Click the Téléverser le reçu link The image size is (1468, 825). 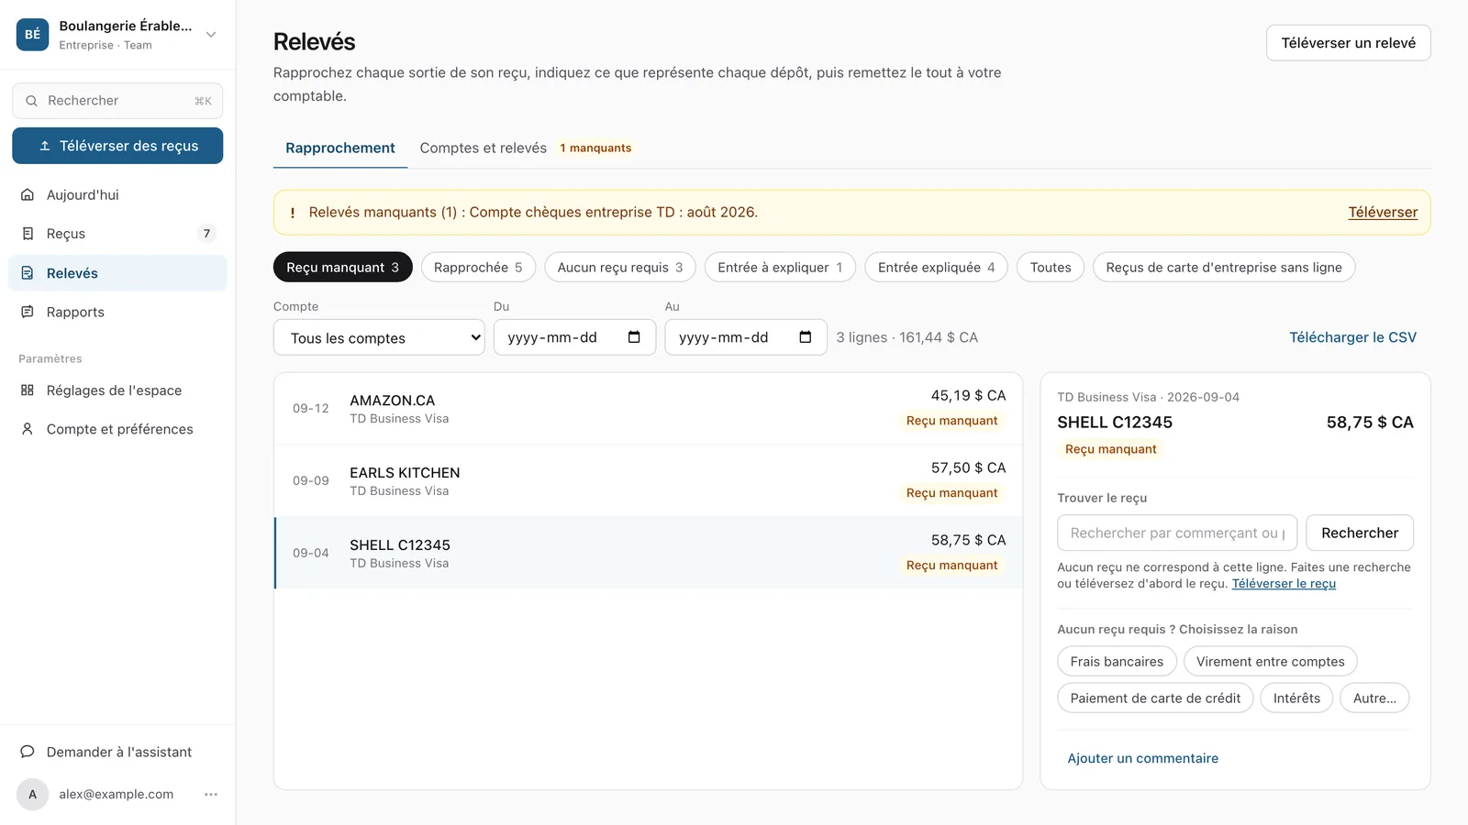[x=1284, y=584]
